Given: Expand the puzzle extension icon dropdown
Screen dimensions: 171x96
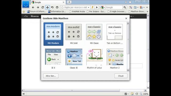Looking at the screenshot, I should pos(144,7).
